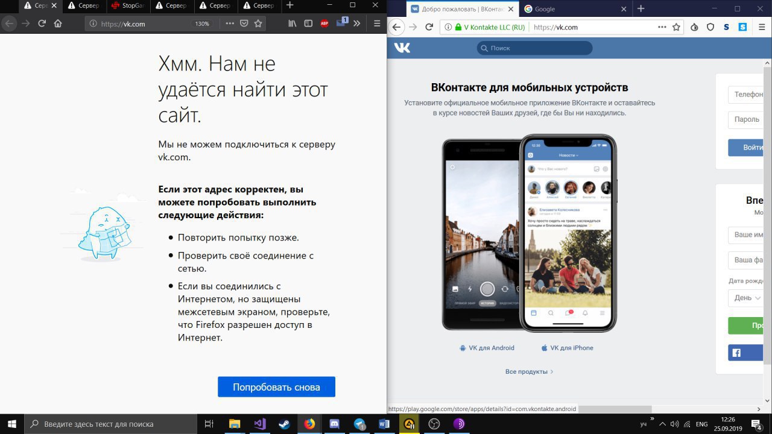Open Telegram from the taskbar

click(x=359, y=424)
